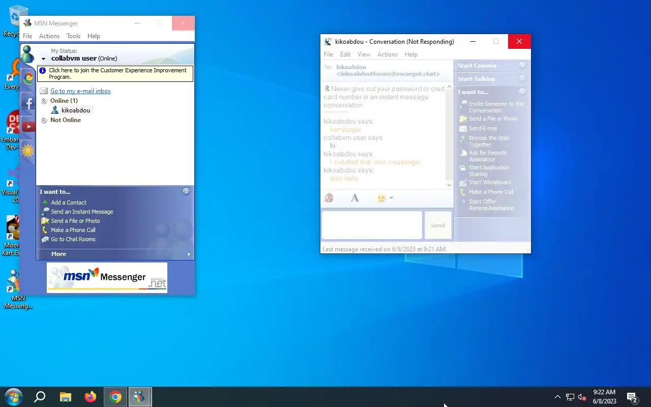
Task: Open the YouTube tab in MSN sidebar
Action: click(28, 127)
